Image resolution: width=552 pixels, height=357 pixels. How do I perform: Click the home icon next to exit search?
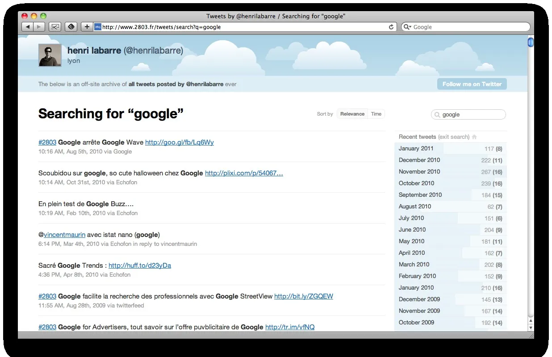[474, 137]
